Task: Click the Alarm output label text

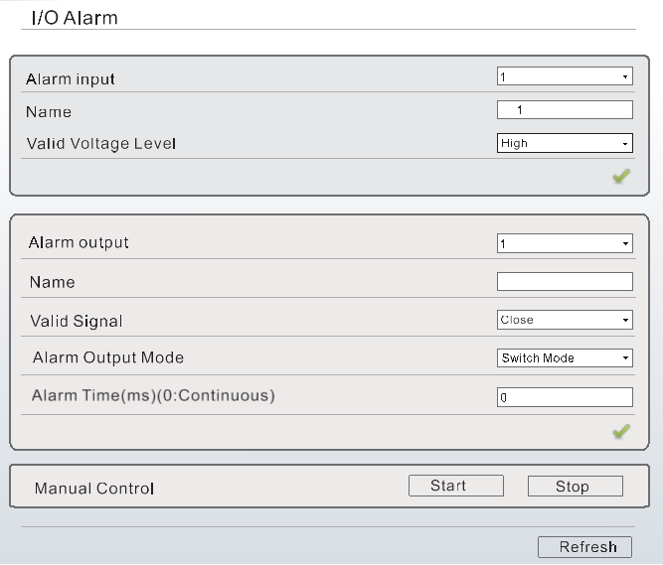Action: click(x=80, y=242)
